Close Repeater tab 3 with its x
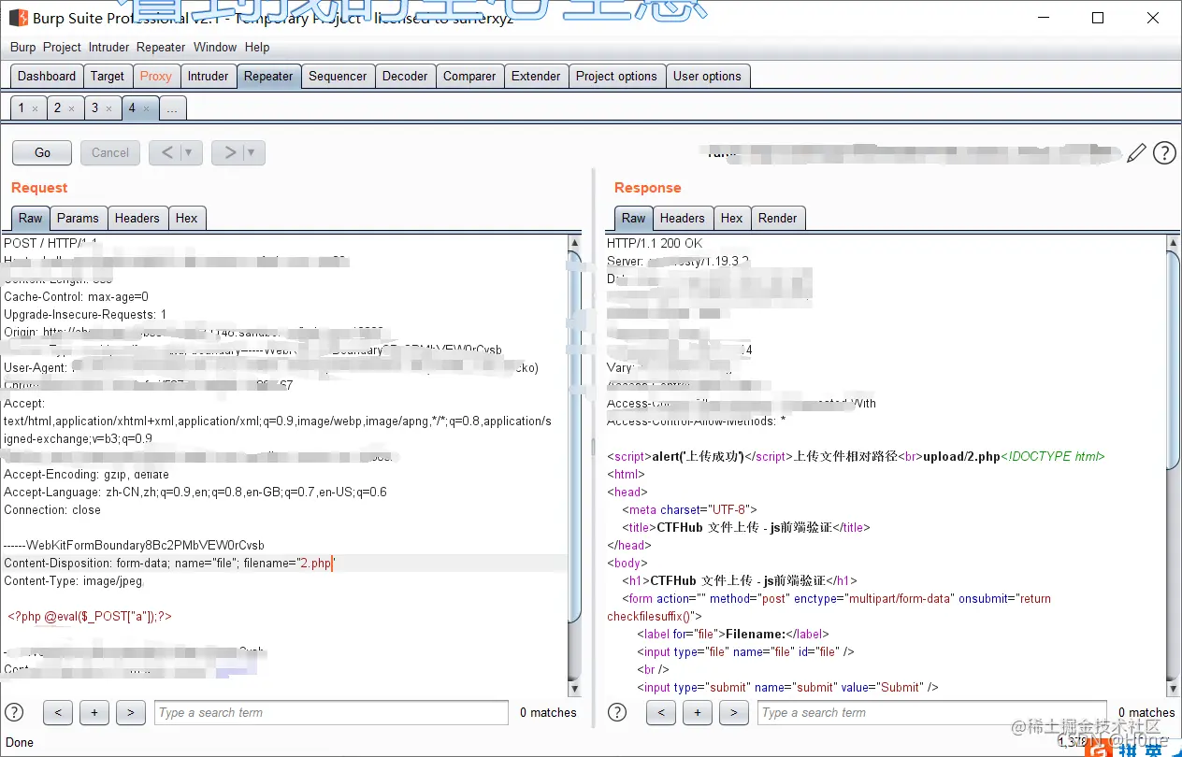1182x757 pixels. click(108, 109)
